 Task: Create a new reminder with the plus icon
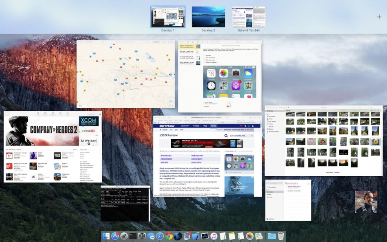click(x=308, y=183)
